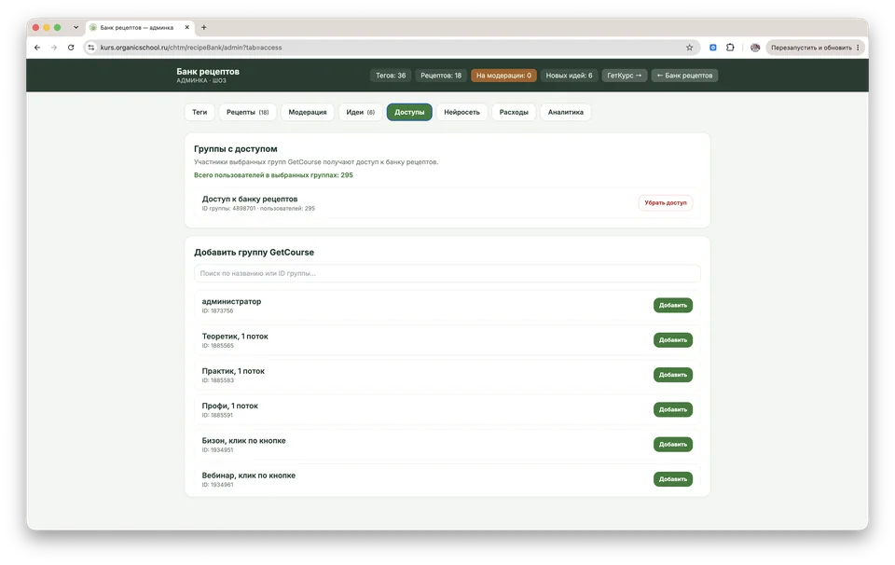Click the Новых идей: 6 badge
The height and width of the screenshot is (565, 895).
(x=569, y=76)
